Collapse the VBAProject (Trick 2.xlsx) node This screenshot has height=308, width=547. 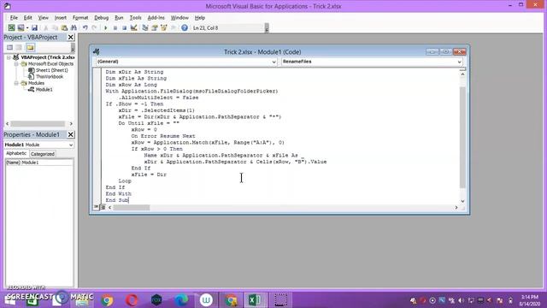[9, 57]
